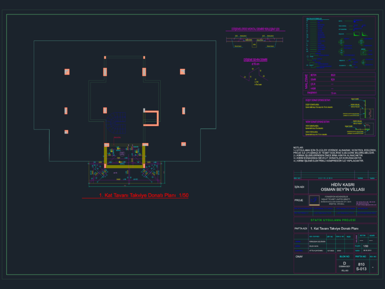The height and width of the screenshot is (289, 385).
Task: Select the NOTLAR notes text block
Action: point(334,154)
